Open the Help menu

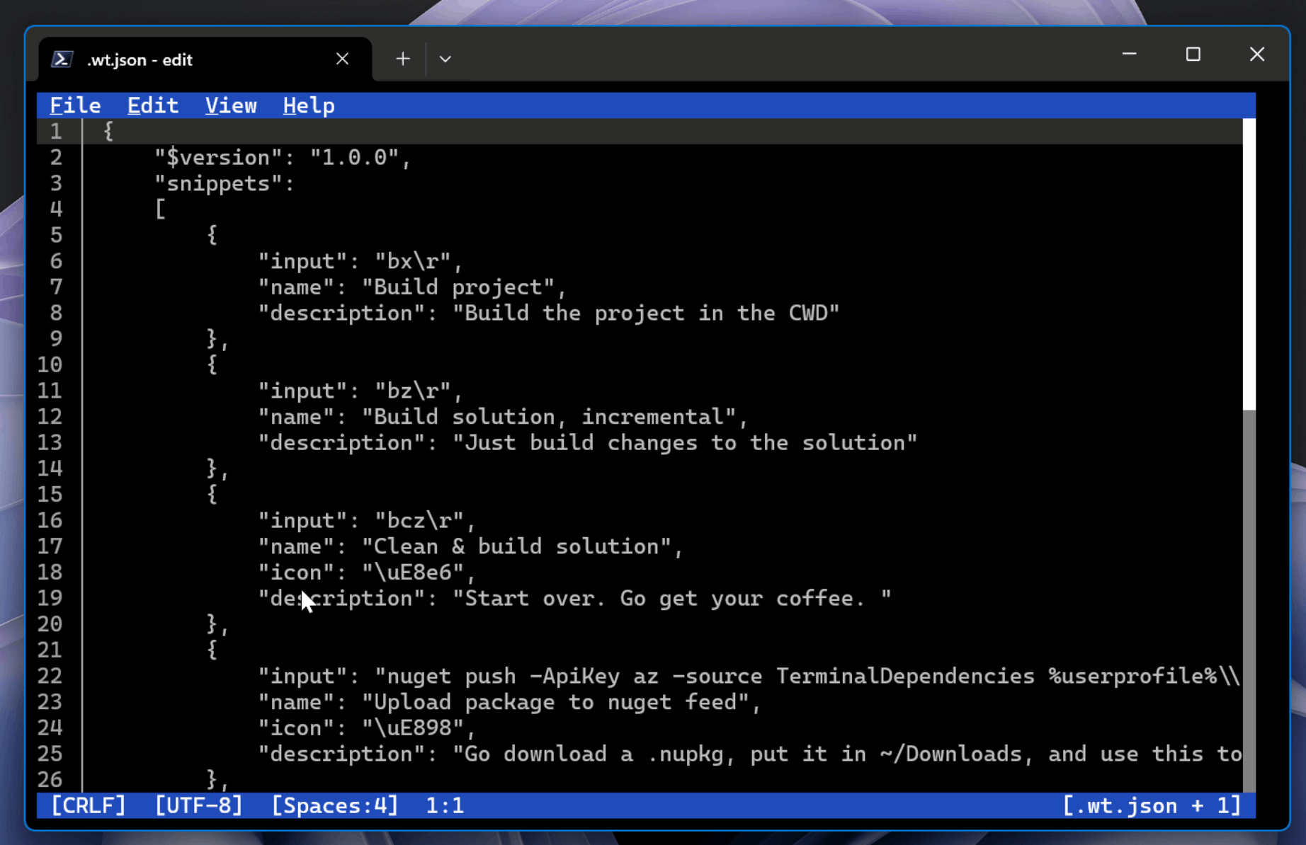309,105
